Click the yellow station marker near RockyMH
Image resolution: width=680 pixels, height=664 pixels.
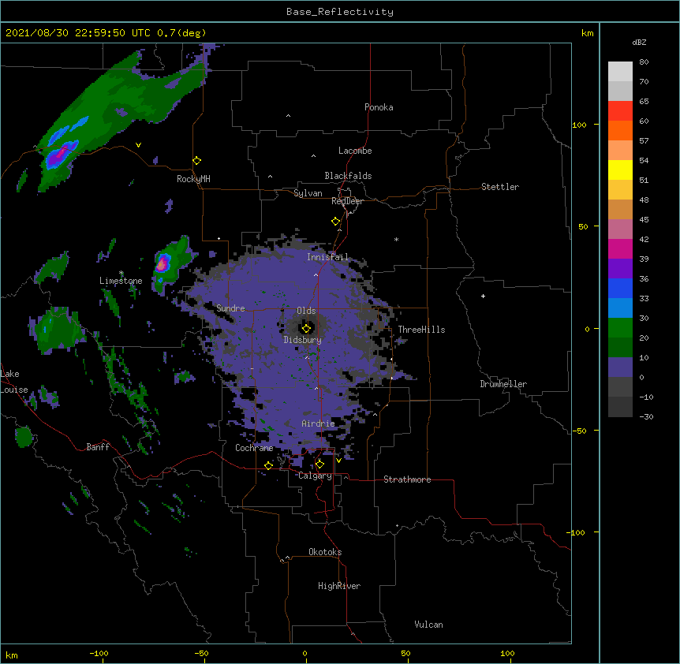click(197, 161)
